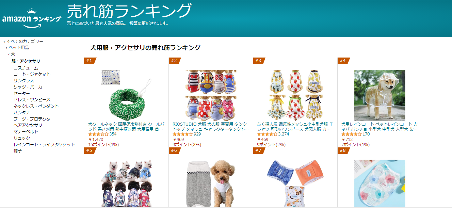This screenshot has width=452, height=208.
Task: Select サングラス subcategory
Action: (x=24, y=81)
